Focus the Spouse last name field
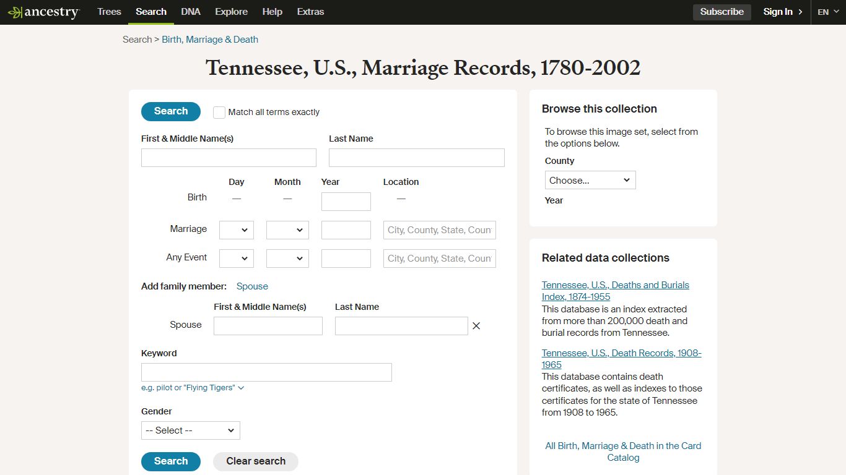 tap(401, 326)
